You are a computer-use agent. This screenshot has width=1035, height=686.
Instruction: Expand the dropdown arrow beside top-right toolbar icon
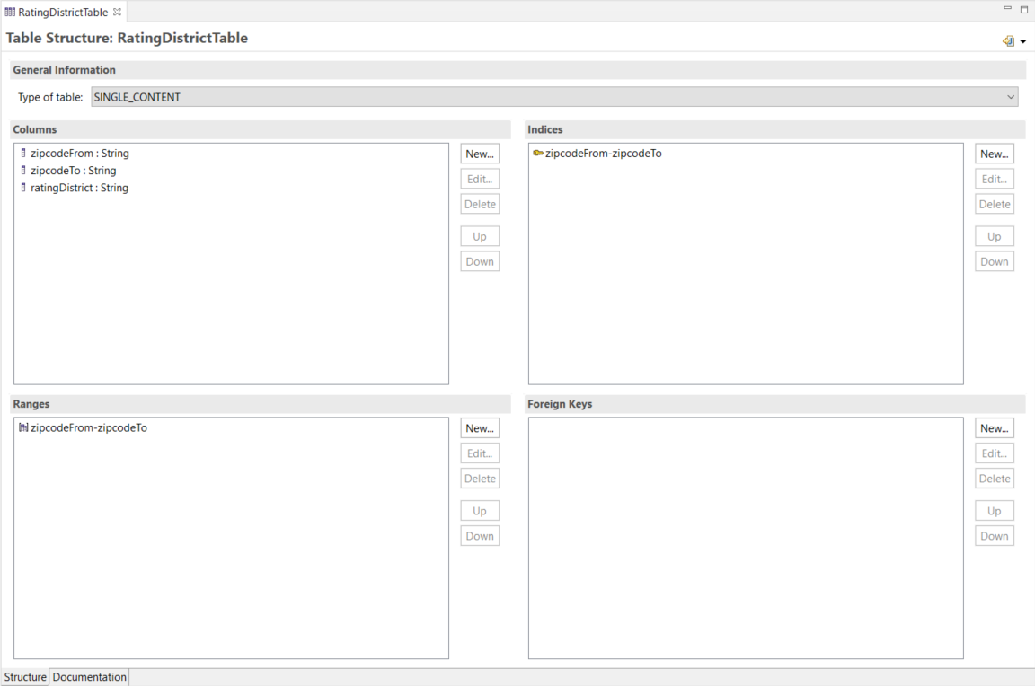coord(1022,42)
